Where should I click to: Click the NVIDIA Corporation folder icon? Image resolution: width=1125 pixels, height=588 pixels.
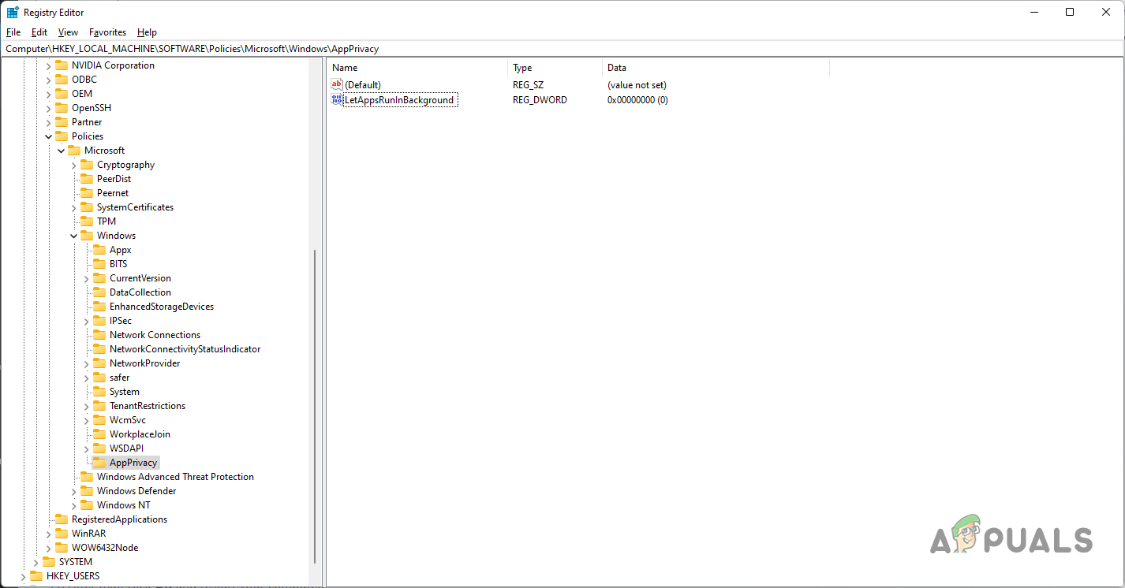61,65
